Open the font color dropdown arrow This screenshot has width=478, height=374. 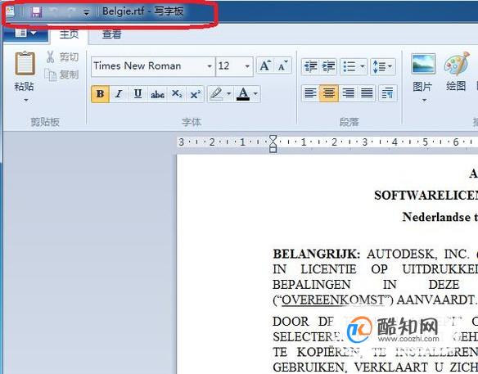[255, 93]
